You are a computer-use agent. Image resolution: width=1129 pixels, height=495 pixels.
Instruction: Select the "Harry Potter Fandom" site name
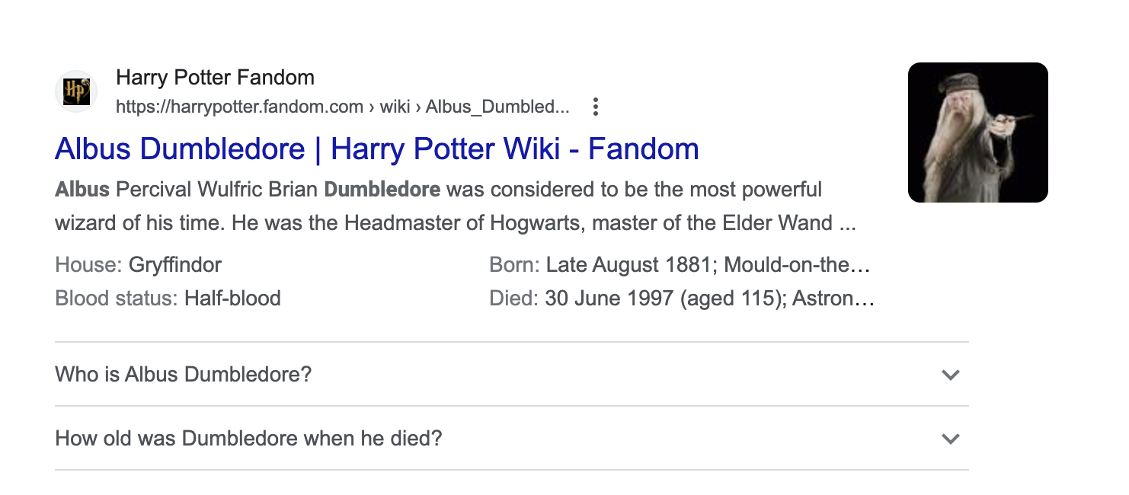point(215,78)
